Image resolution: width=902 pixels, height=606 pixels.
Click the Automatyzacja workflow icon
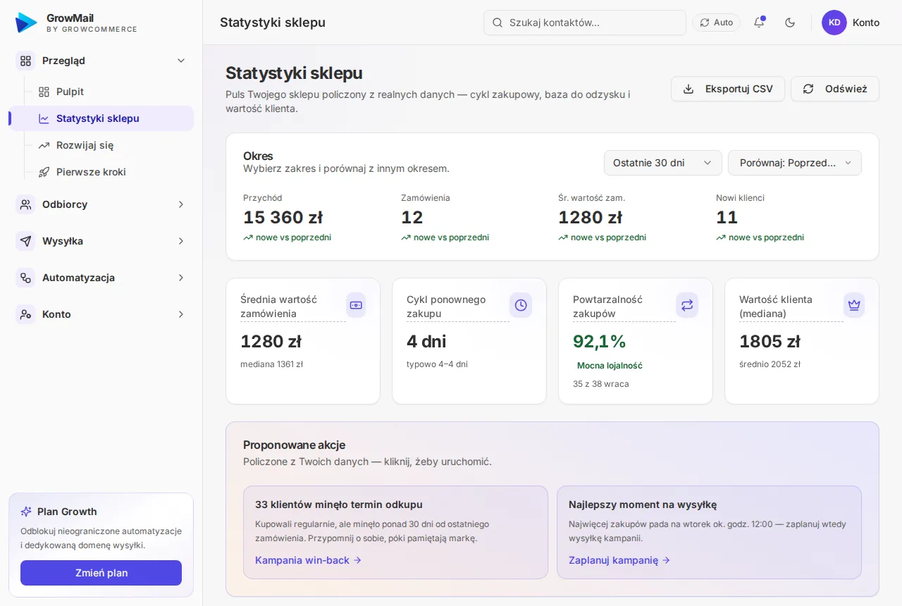(25, 278)
